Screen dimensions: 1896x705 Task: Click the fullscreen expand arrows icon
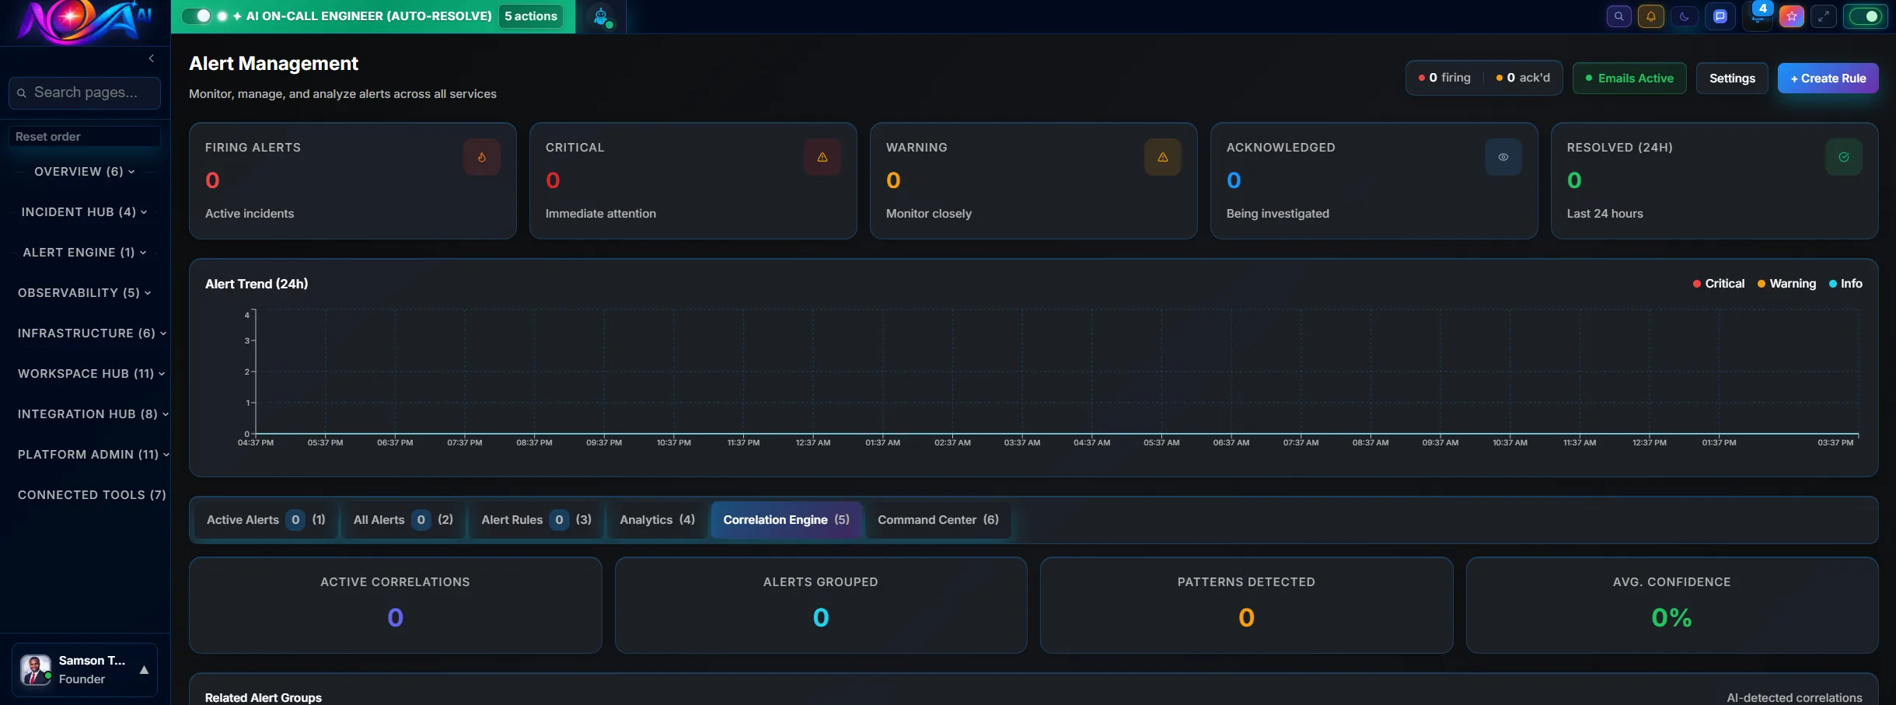(1824, 16)
